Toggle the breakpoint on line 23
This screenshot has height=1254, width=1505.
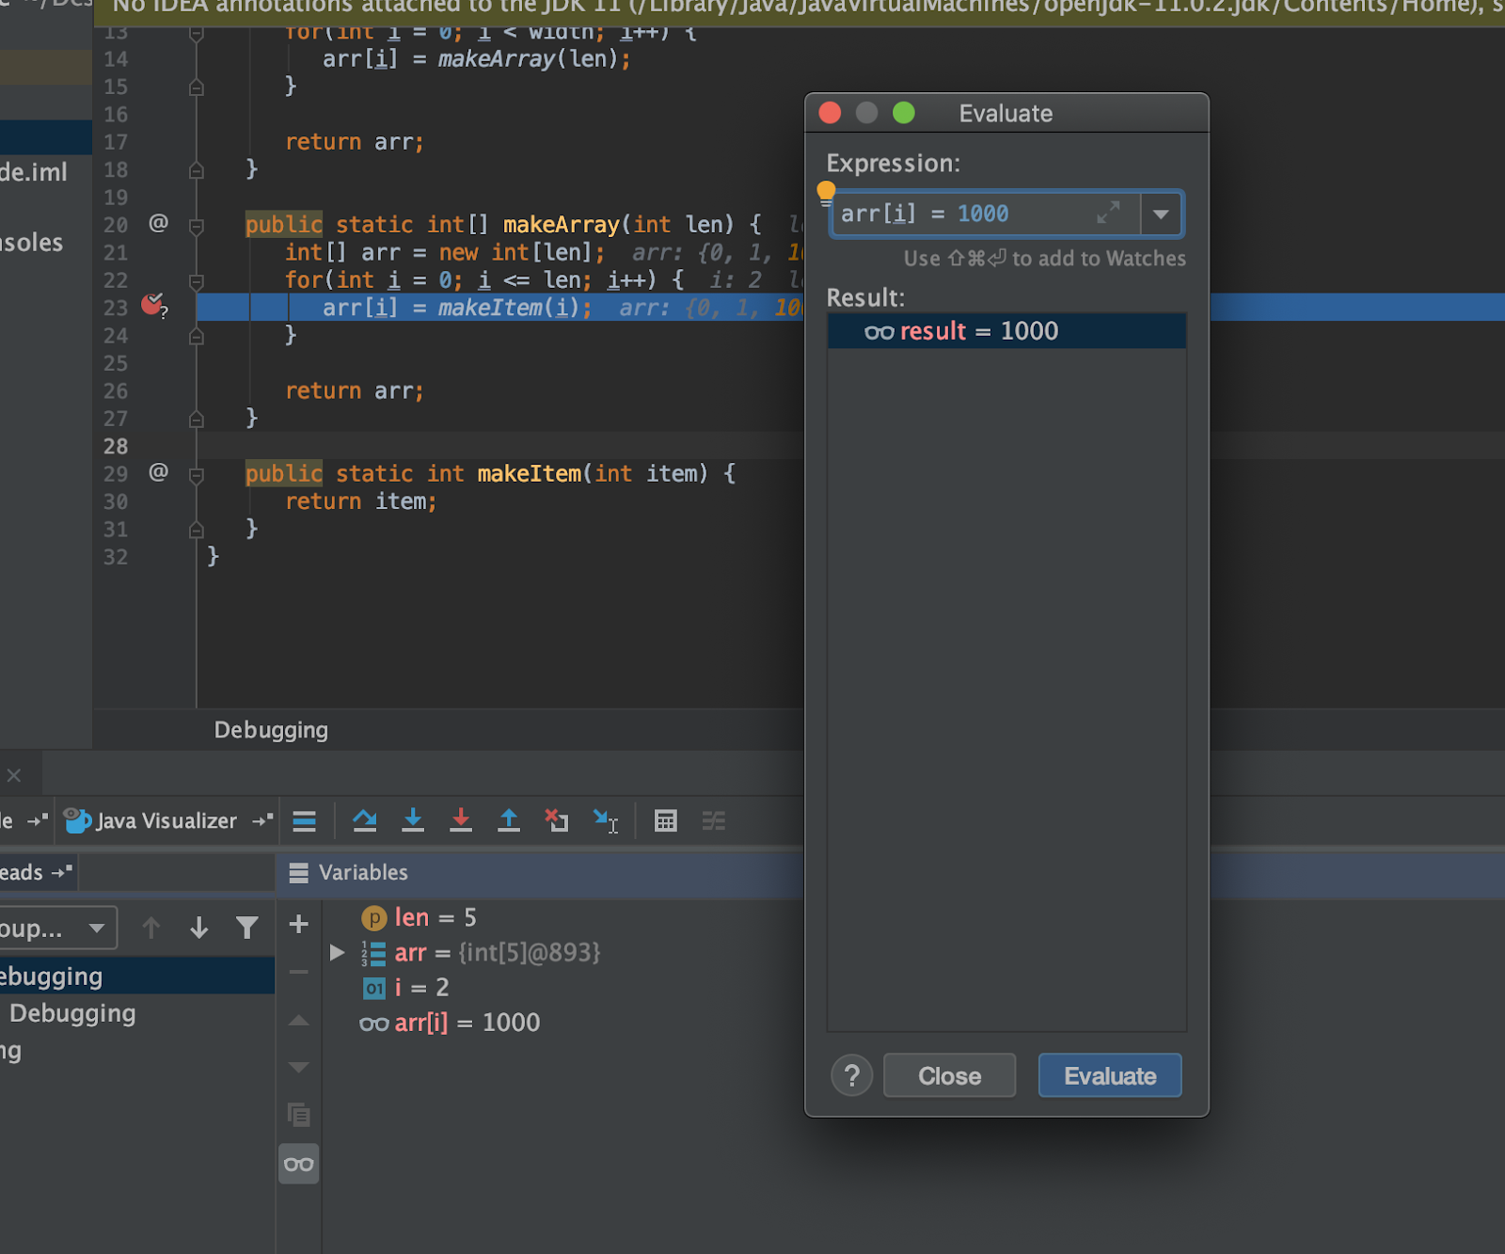[152, 306]
